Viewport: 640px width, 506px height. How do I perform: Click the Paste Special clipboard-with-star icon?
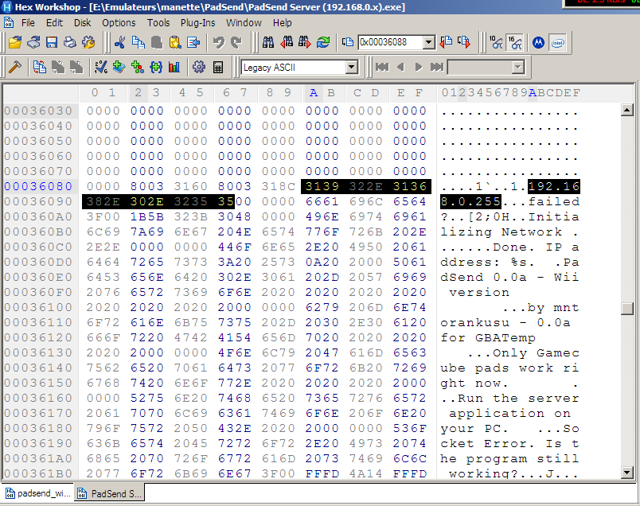[175, 42]
